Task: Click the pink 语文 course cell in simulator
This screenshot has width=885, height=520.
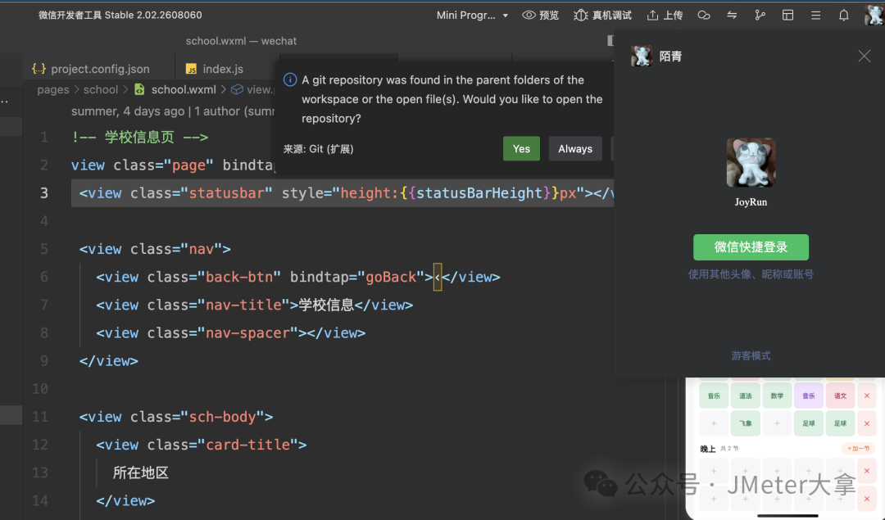Action: [840, 396]
